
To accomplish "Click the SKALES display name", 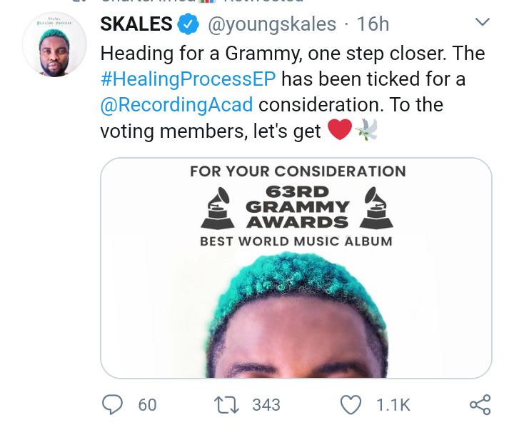I will click(136, 24).
